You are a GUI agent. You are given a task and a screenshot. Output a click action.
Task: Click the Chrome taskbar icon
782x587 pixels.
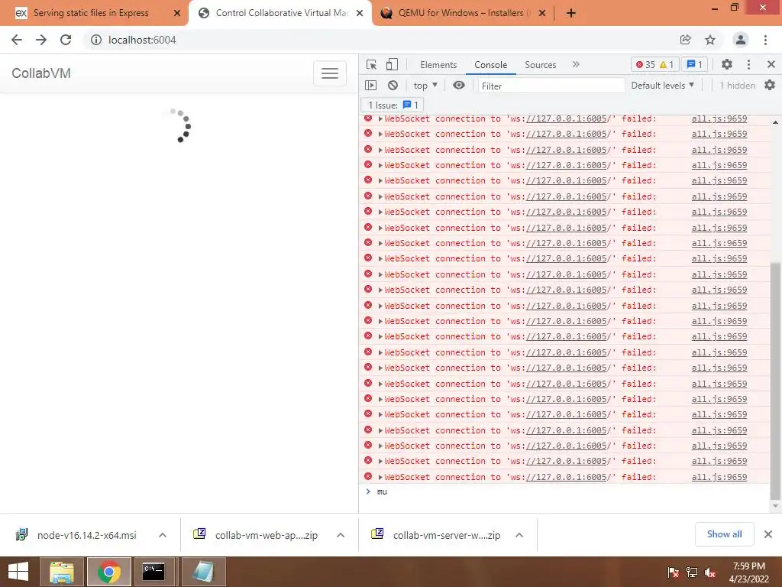109,572
